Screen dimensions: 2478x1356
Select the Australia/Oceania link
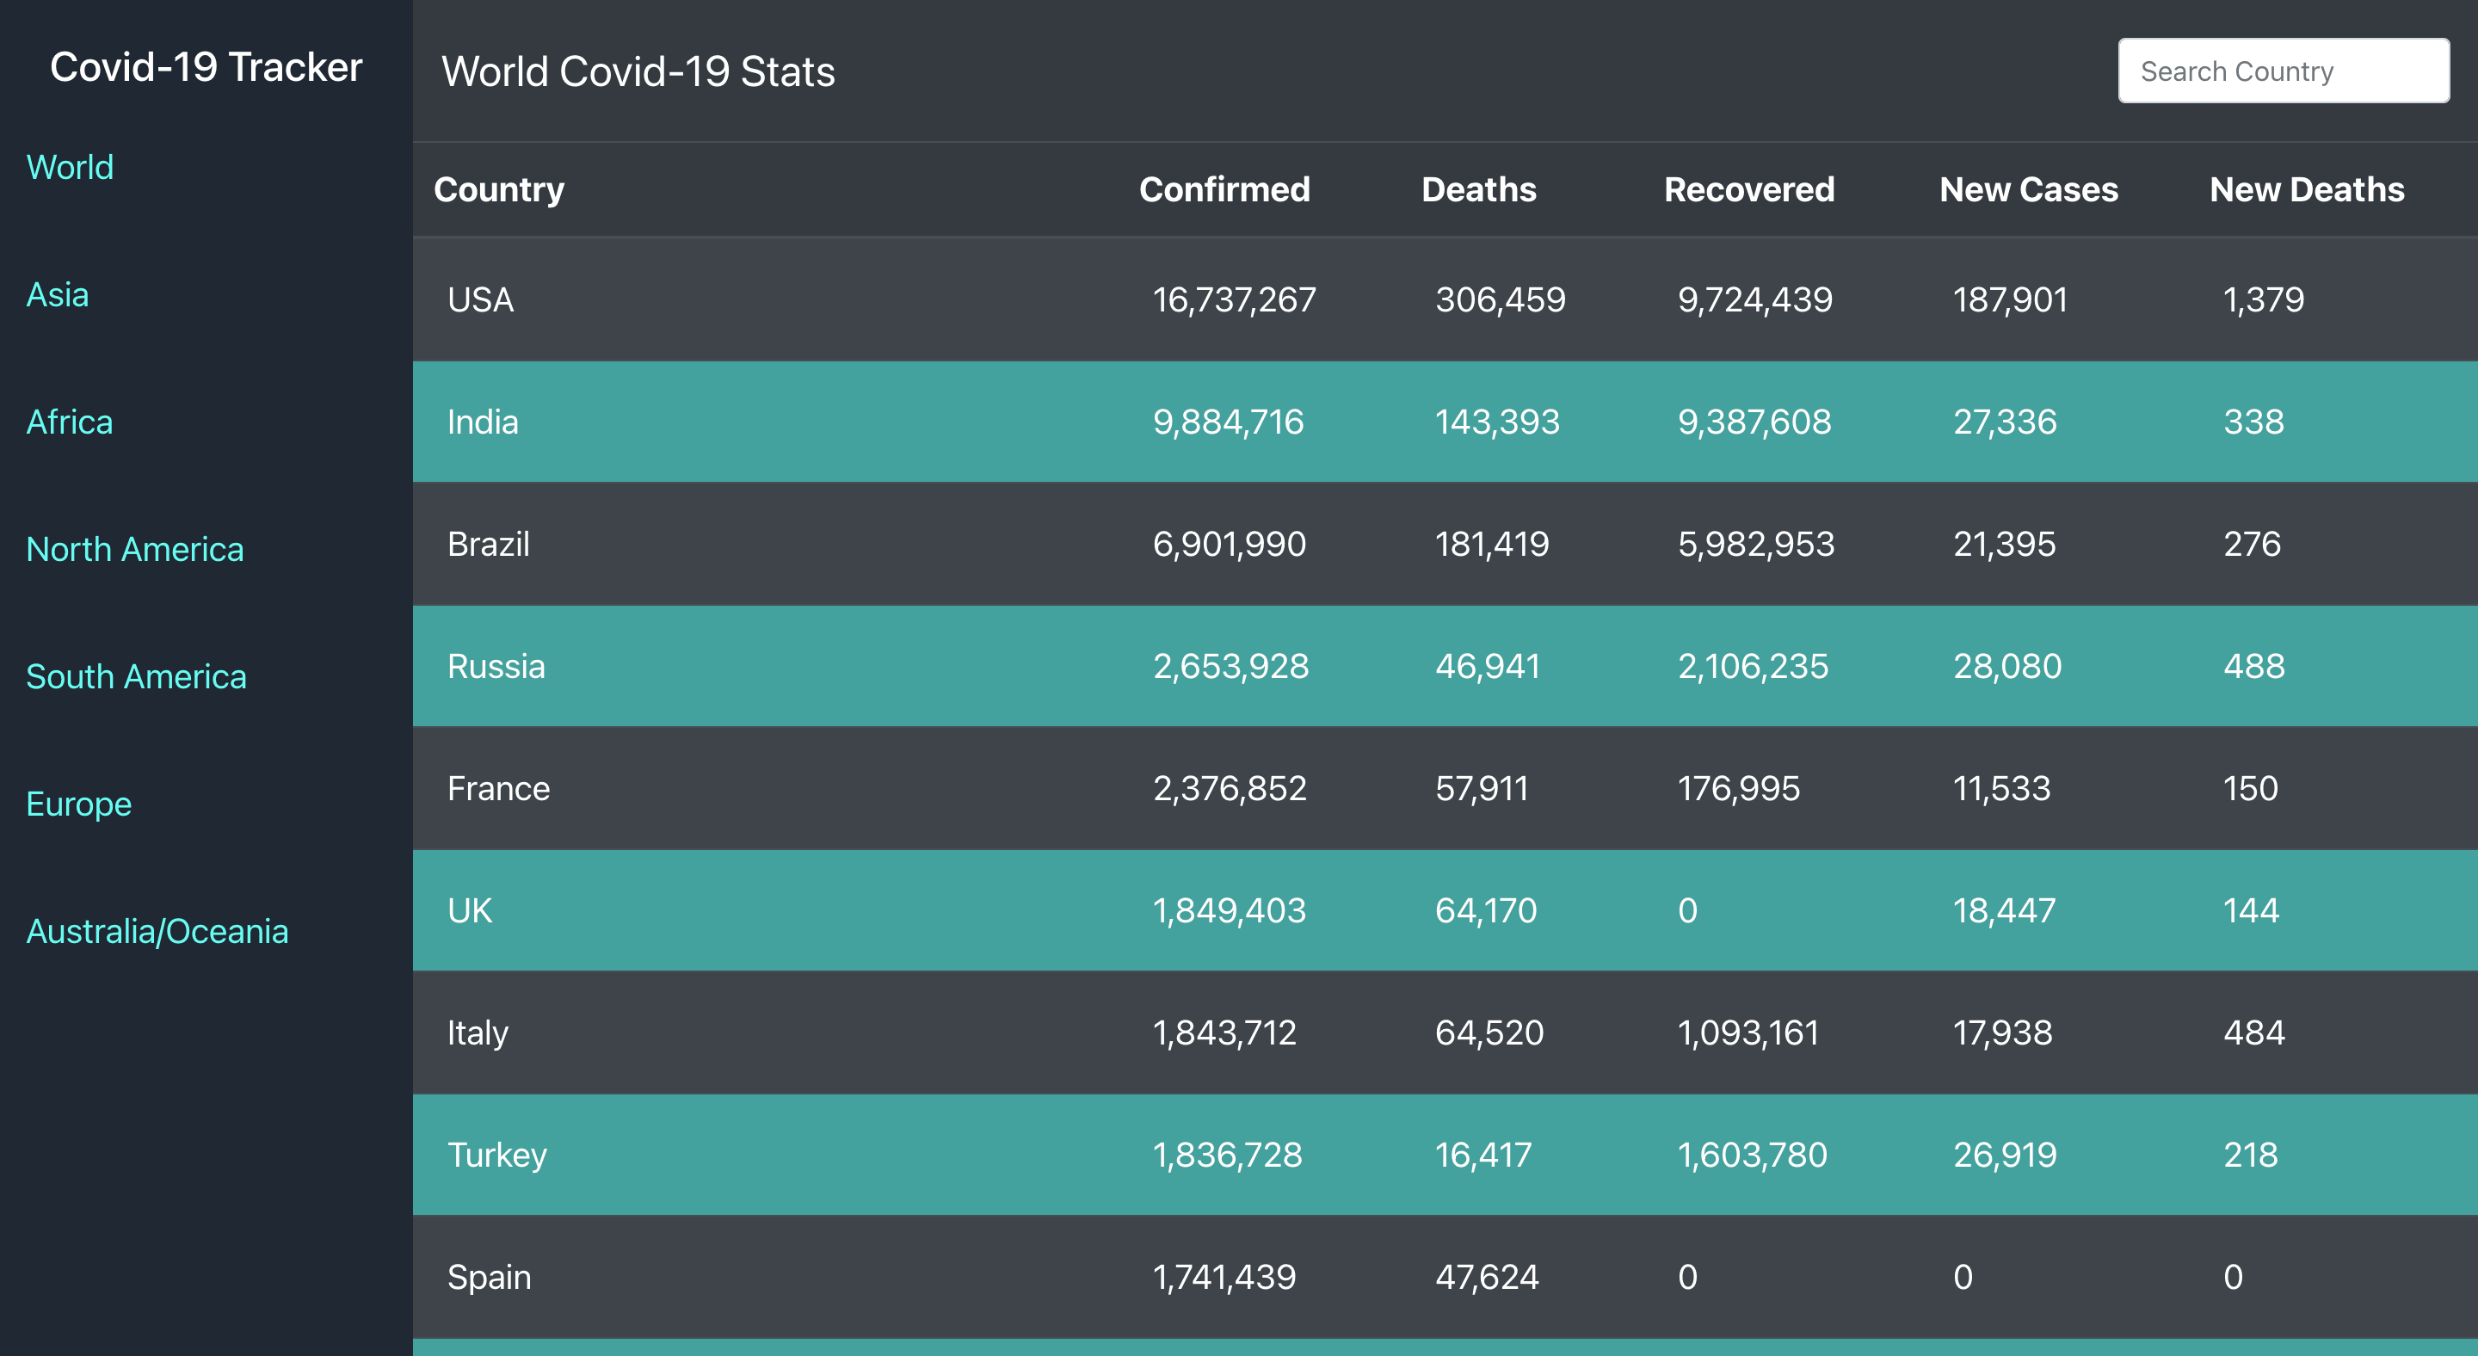[157, 931]
